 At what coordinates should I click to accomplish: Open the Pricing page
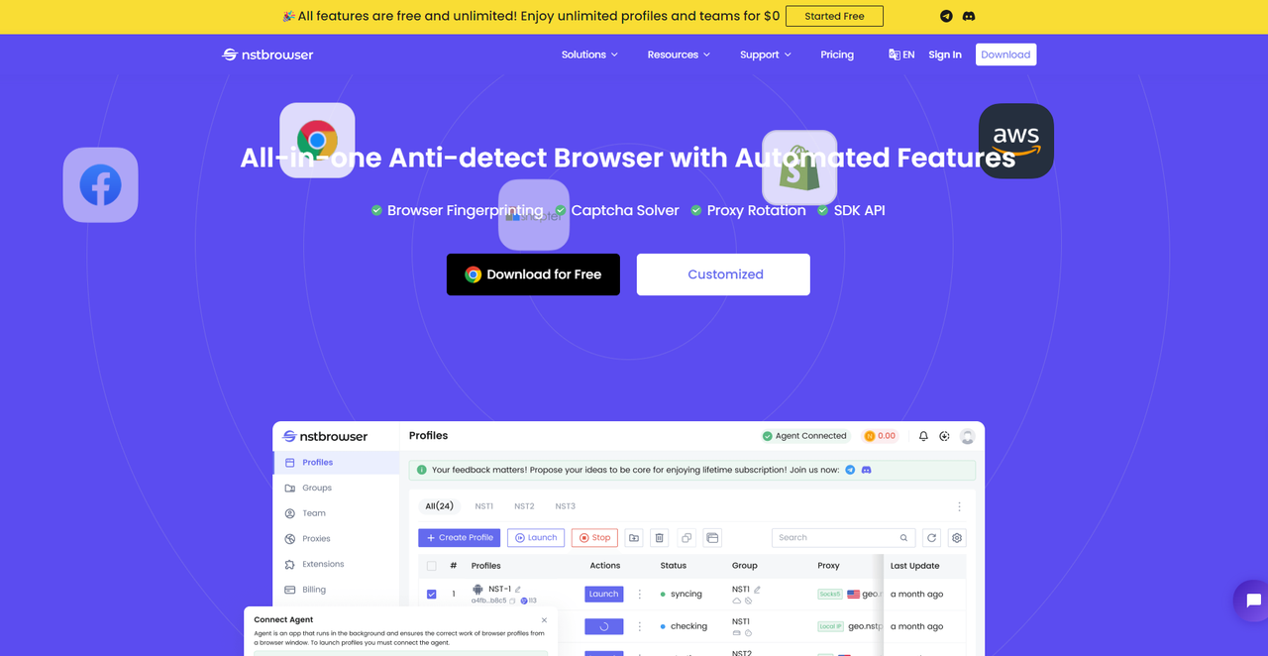click(837, 55)
